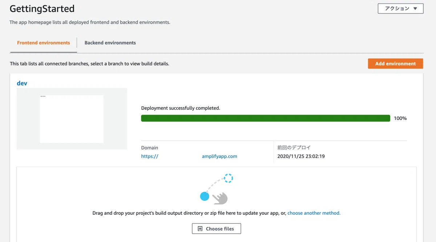Screen dimensions: 436x242
Task: Click the dev site preview thumbnail
Action: point(72,119)
